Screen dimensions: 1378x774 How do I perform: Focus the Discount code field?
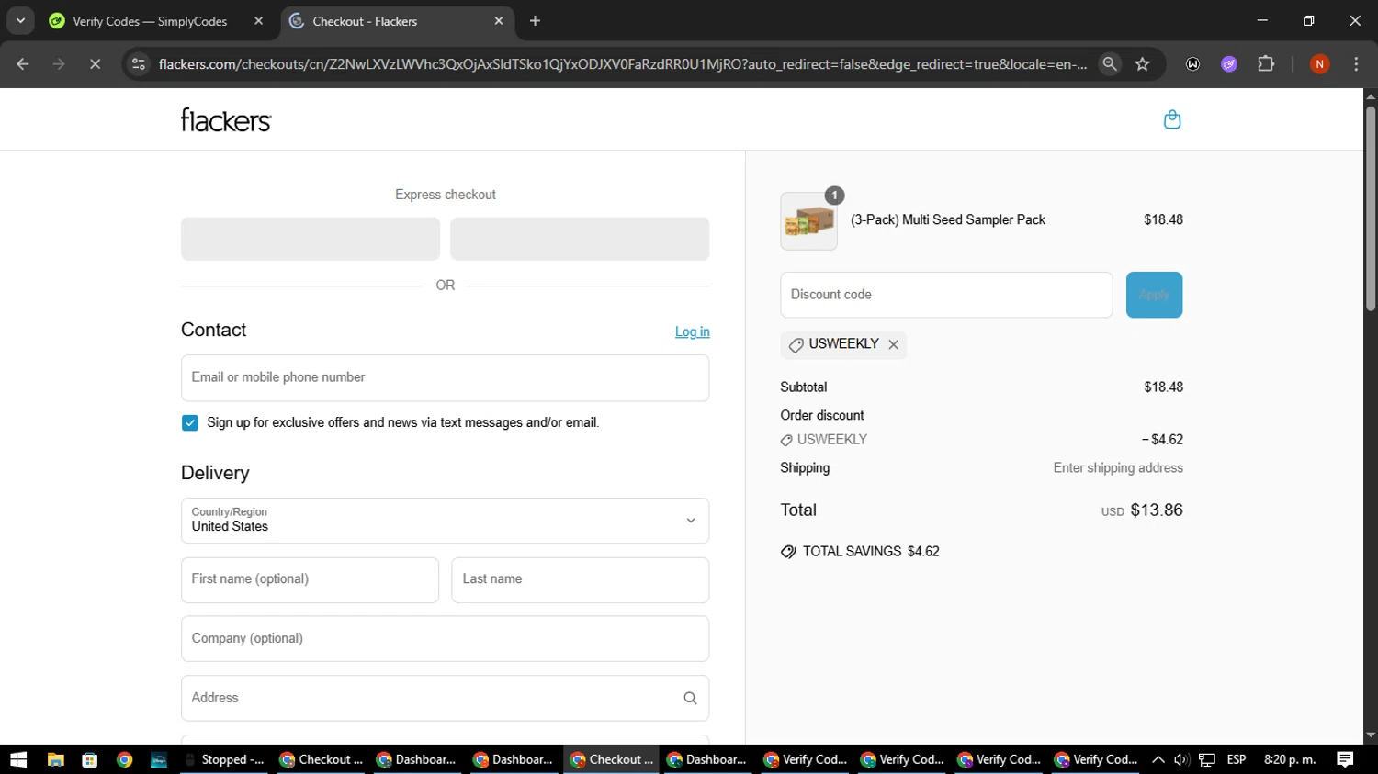tap(946, 295)
